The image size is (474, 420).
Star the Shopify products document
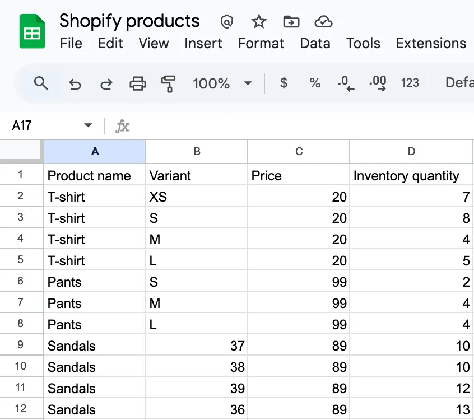click(x=259, y=22)
